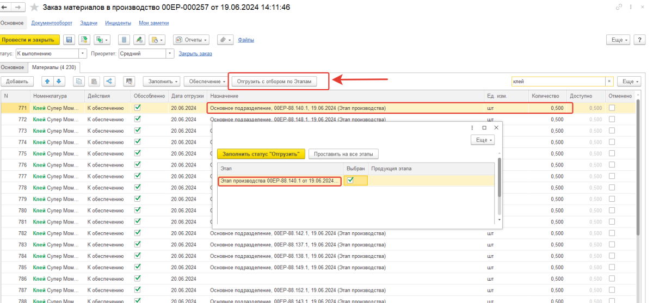Switch to the Материалы (4 230) tab
The image size is (653, 303).
[54, 67]
